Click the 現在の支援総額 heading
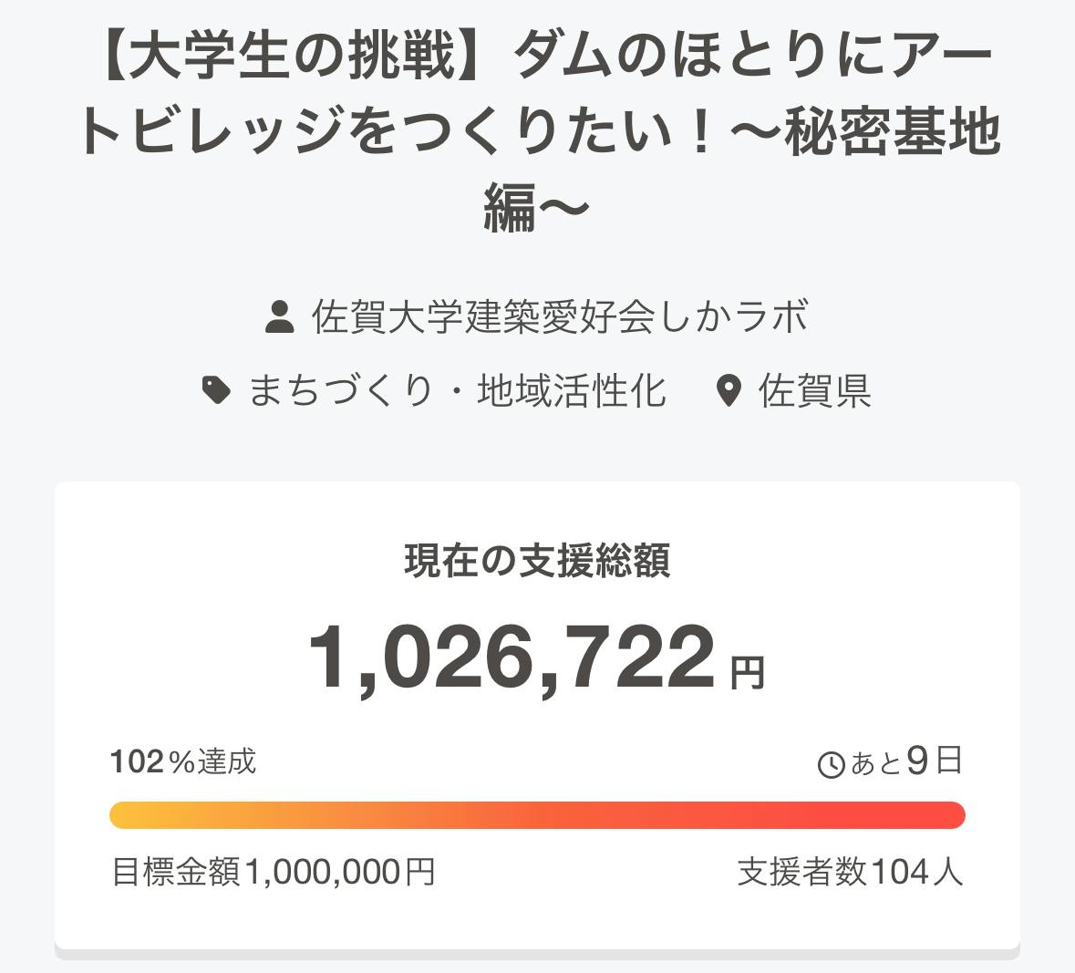 (x=537, y=561)
